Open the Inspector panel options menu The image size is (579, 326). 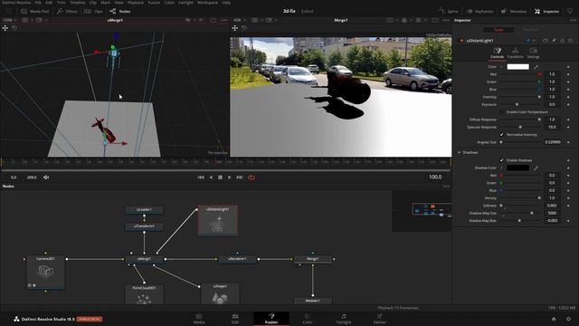coord(573,20)
